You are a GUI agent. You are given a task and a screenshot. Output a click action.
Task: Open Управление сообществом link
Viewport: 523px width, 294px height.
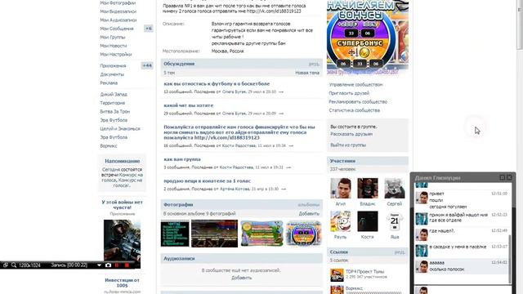pos(356,85)
